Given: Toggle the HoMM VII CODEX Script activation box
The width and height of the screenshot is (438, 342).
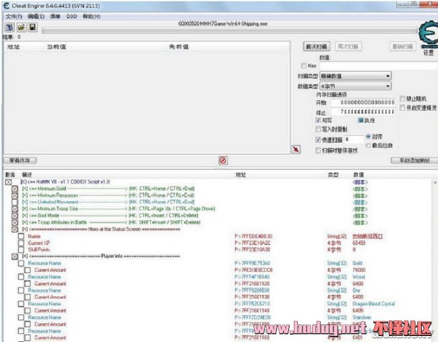Looking at the screenshot, I should pyautogui.click(x=8, y=182).
